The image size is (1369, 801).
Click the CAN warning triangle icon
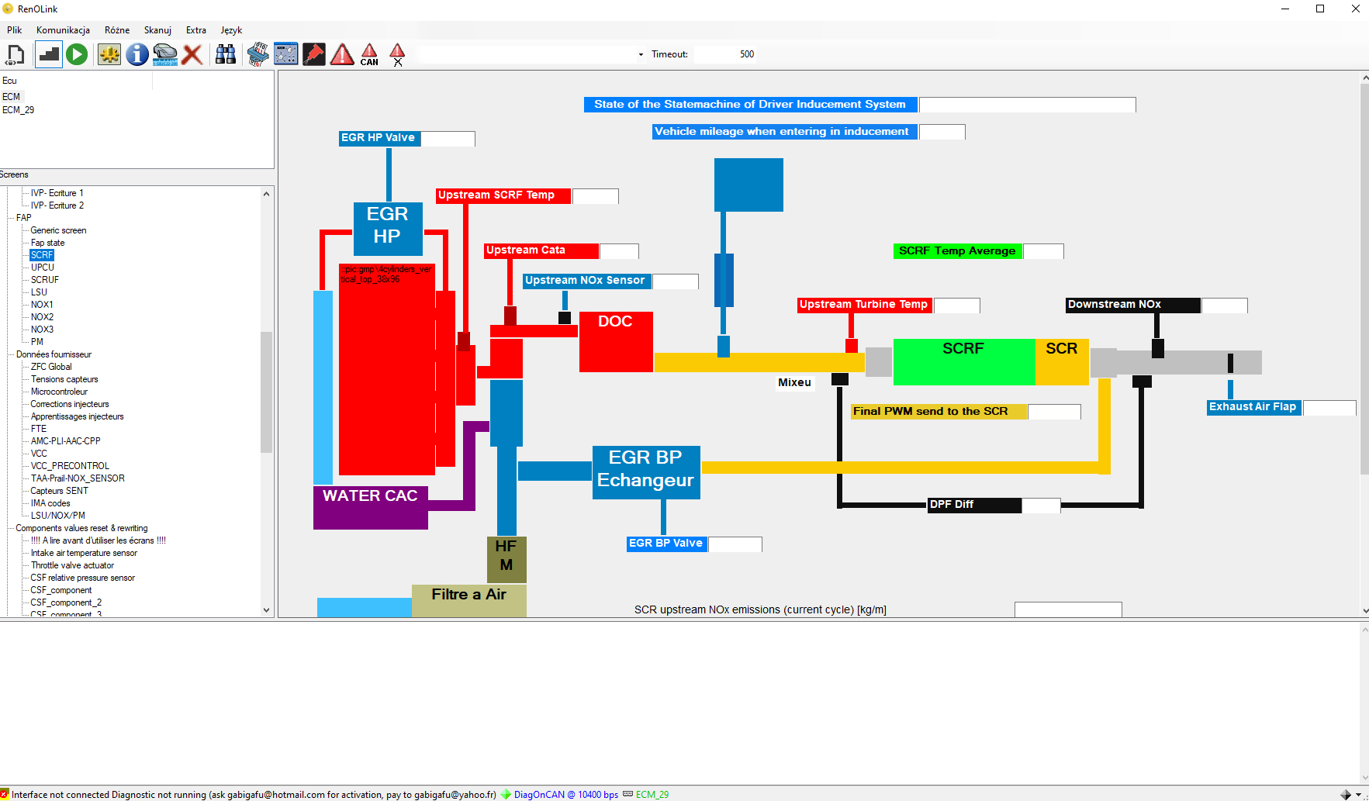pyautogui.click(x=370, y=54)
